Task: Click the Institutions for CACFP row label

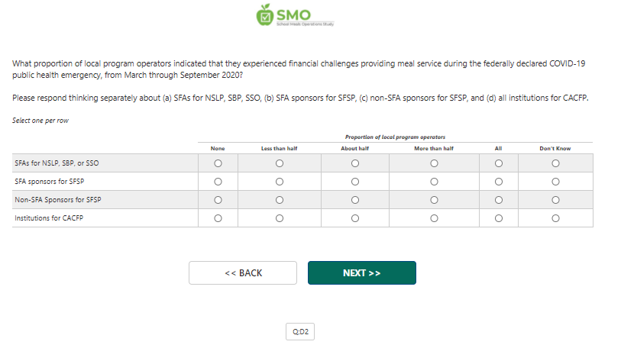Action: (x=47, y=218)
